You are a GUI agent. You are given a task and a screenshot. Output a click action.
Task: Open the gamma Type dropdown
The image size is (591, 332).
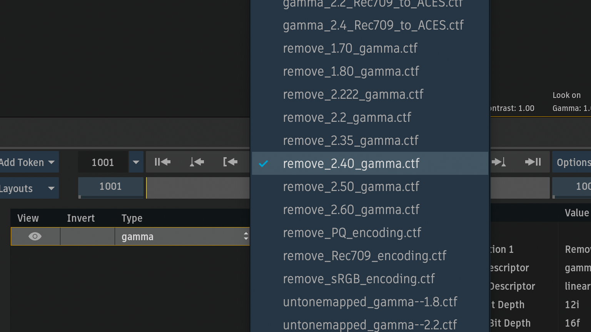click(x=182, y=237)
